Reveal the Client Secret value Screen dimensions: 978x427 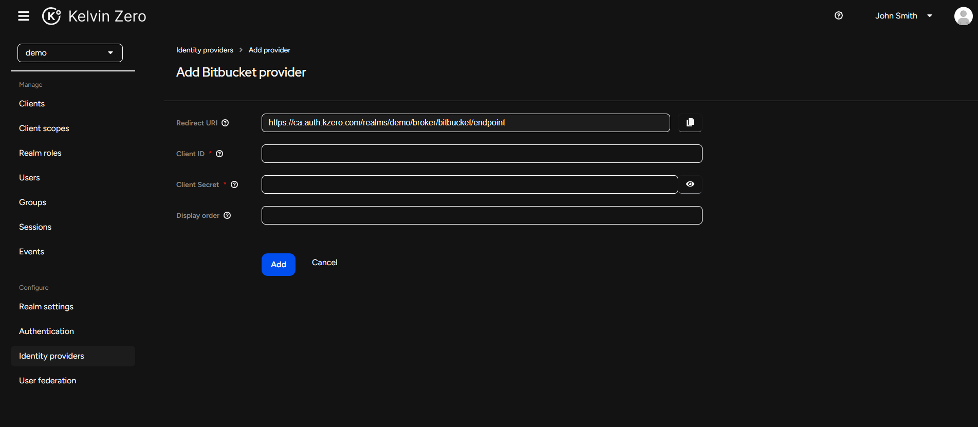click(690, 184)
